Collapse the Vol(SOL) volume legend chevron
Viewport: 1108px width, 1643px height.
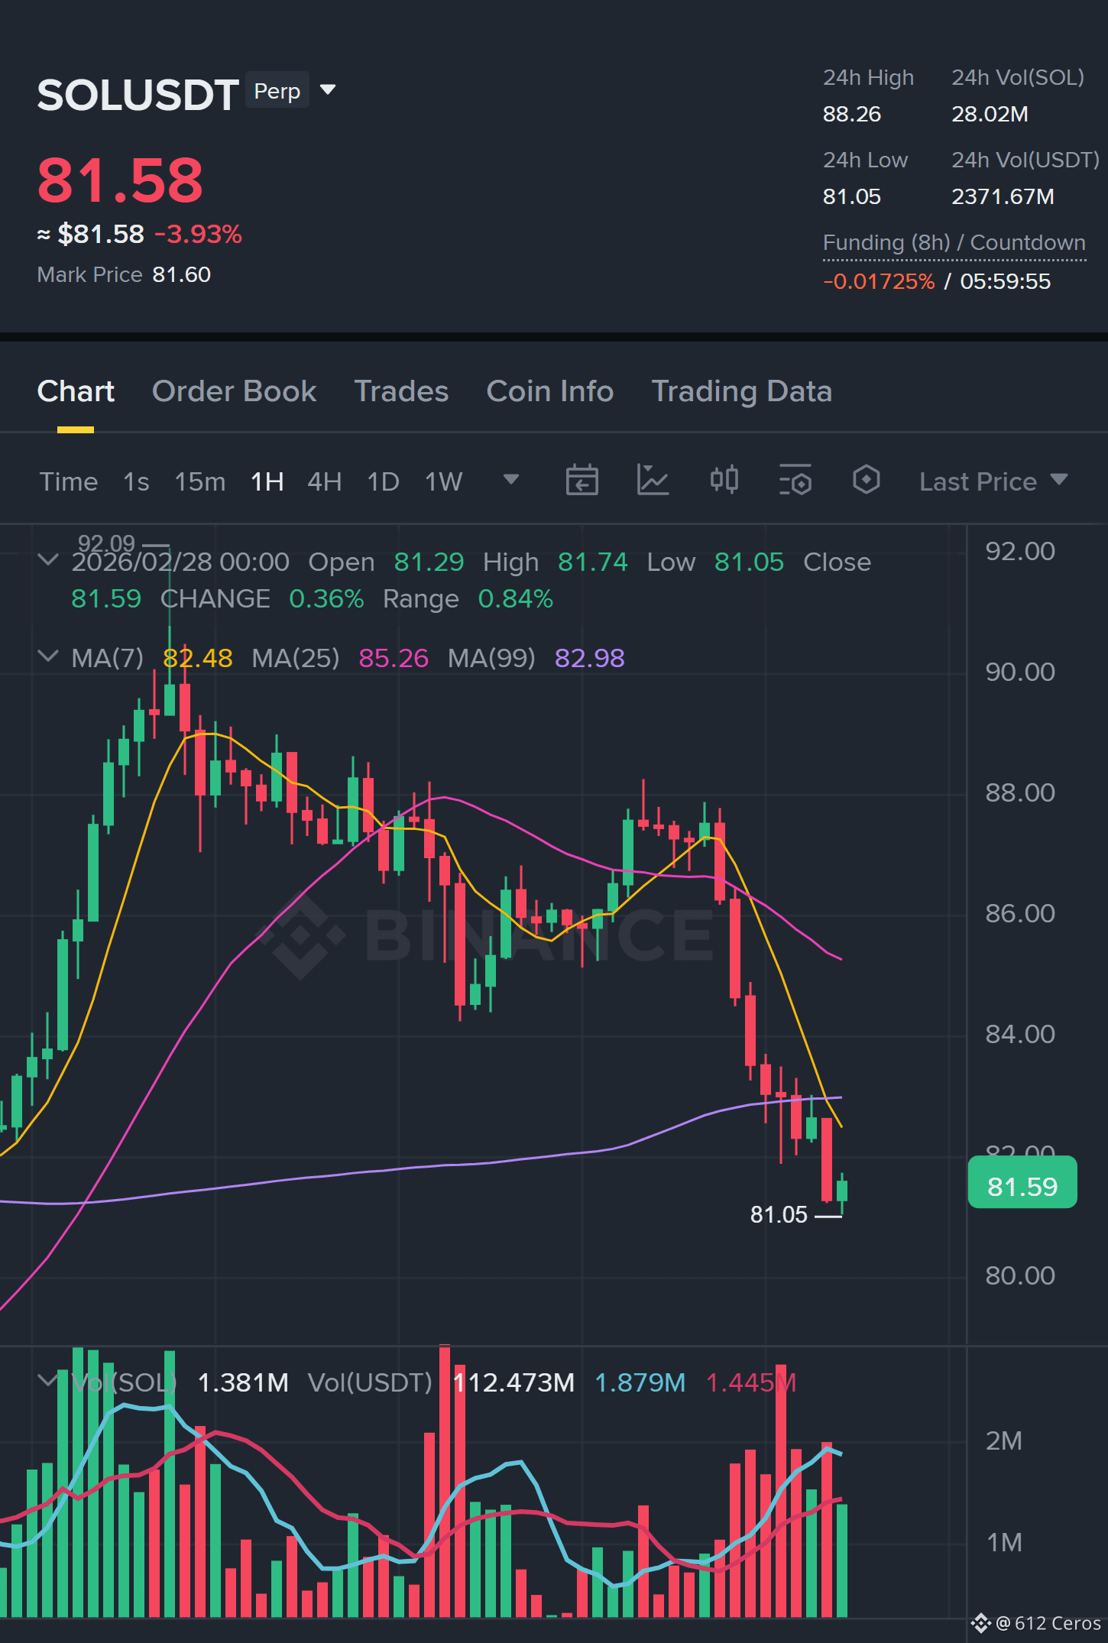[x=48, y=1380]
